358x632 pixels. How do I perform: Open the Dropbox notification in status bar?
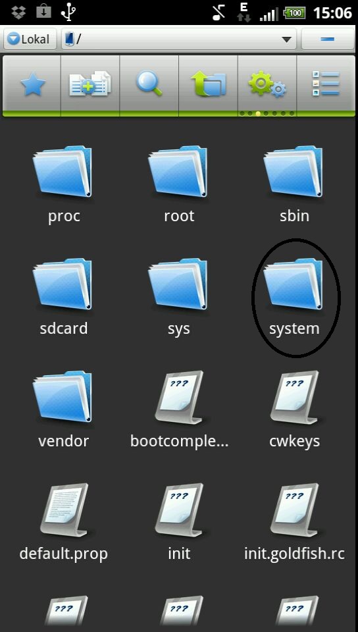18,13
